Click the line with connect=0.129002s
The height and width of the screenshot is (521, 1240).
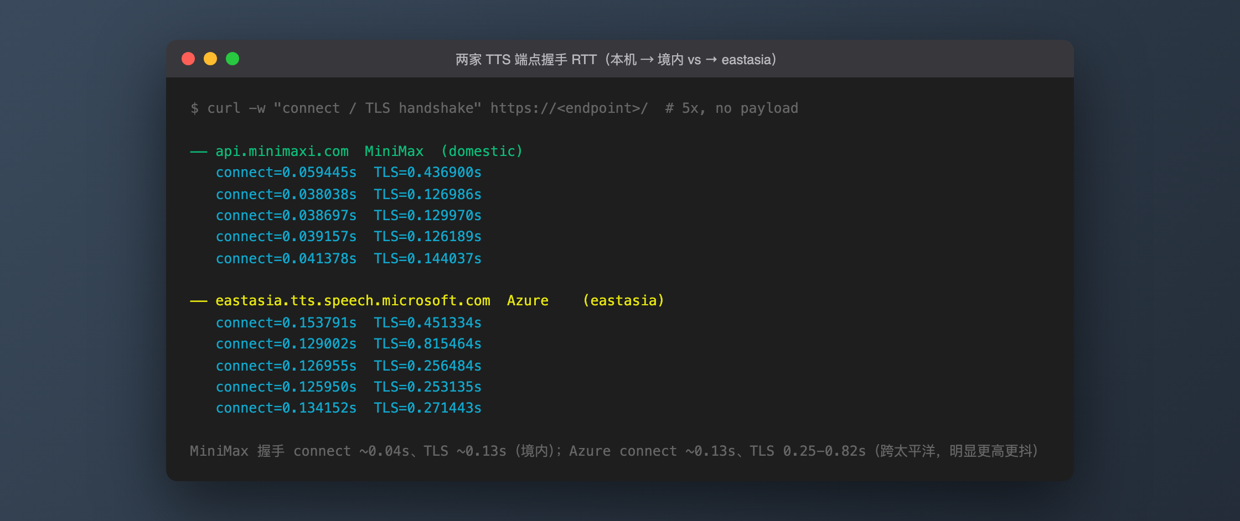click(348, 344)
